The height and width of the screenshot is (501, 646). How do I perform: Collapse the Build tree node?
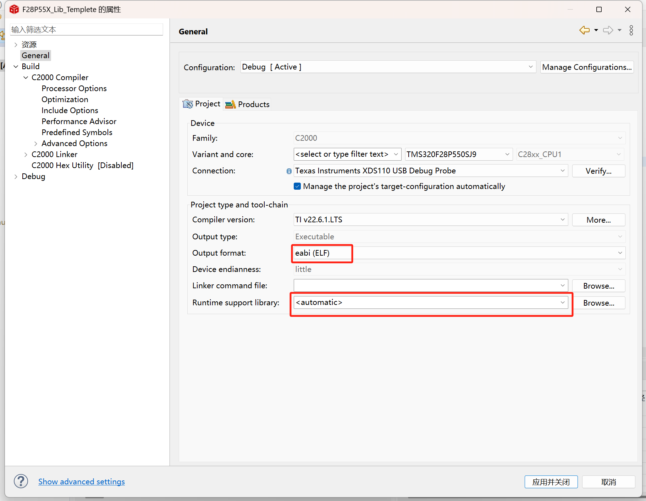tap(16, 67)
